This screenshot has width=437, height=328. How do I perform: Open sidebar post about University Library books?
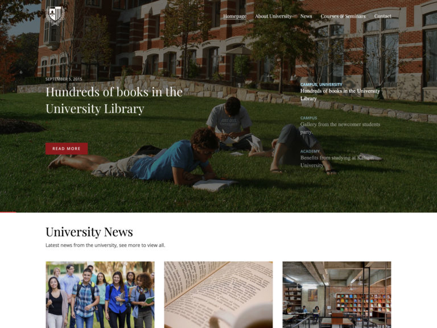point(340,95)
